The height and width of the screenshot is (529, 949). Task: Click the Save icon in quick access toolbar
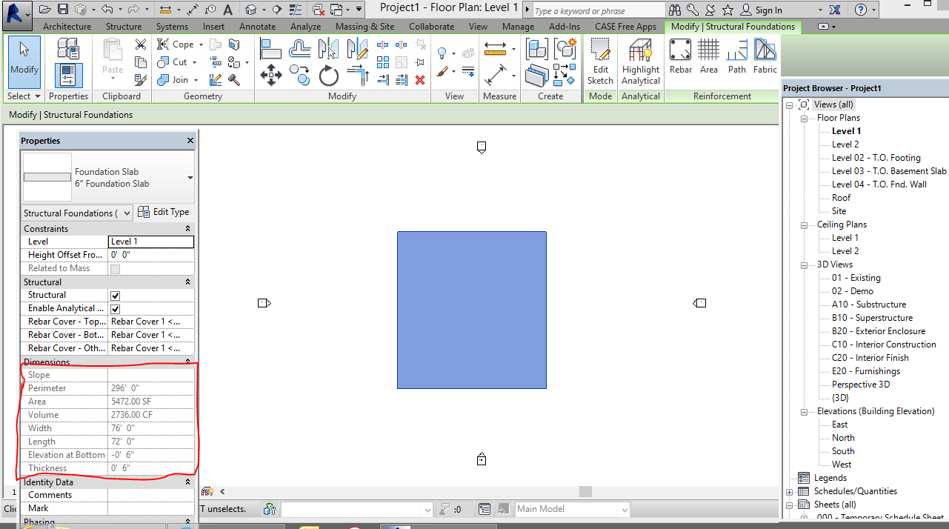point(63,10)
